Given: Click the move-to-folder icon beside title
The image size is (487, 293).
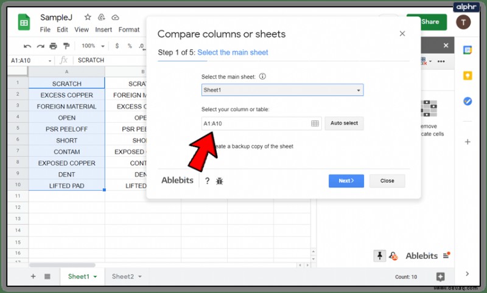Looking at the screenshot, I should [102, 17].
